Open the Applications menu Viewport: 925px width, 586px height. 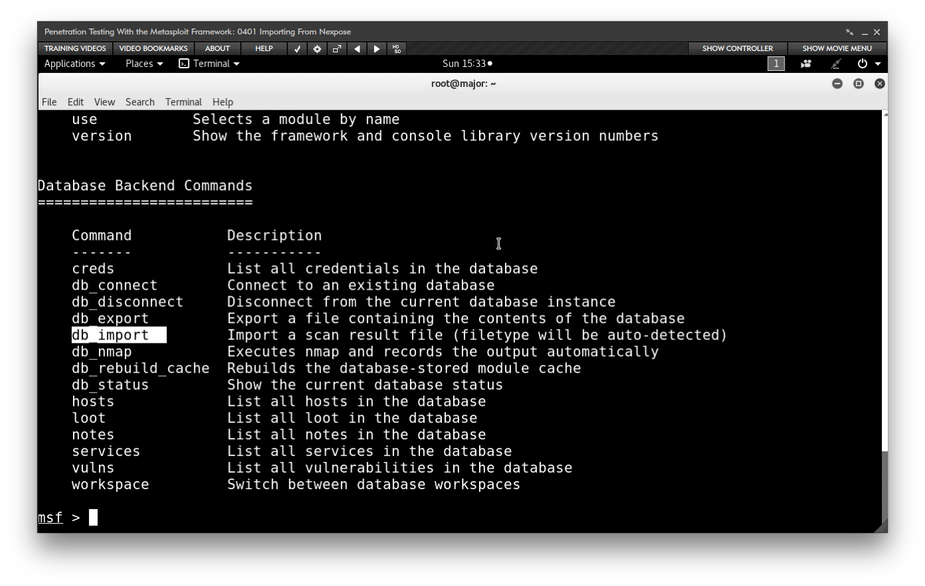[x=74, y=64]
